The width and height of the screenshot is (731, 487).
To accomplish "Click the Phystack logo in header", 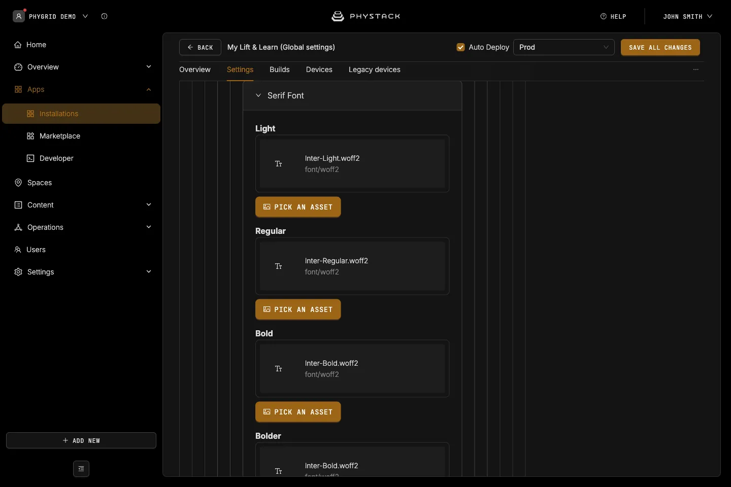I will (365, 16).
